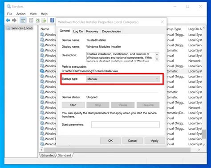Click the services list vertical scrollbar thumb
211x168 pixels.
click(x=204, y=134)
